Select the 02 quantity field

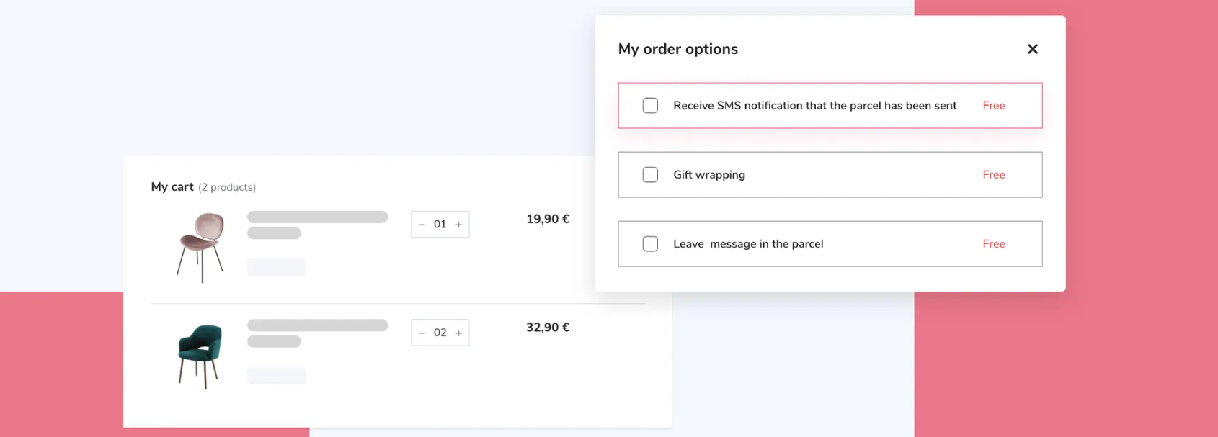pos(440,333)
